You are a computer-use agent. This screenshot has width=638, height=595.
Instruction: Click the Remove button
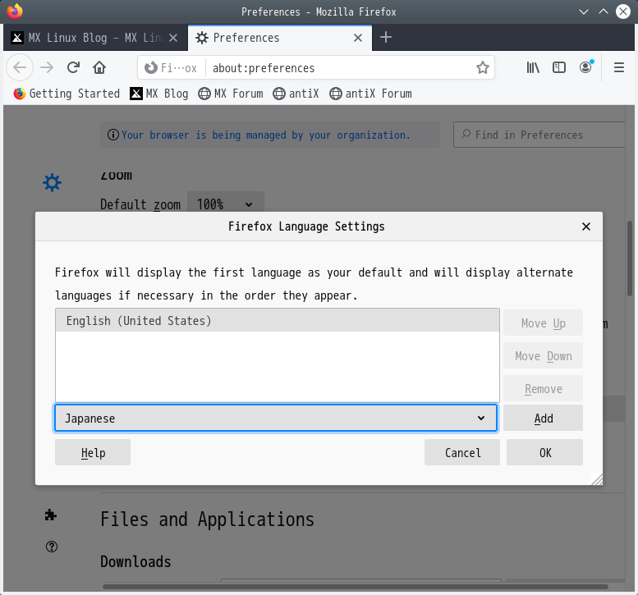(544, 389)
